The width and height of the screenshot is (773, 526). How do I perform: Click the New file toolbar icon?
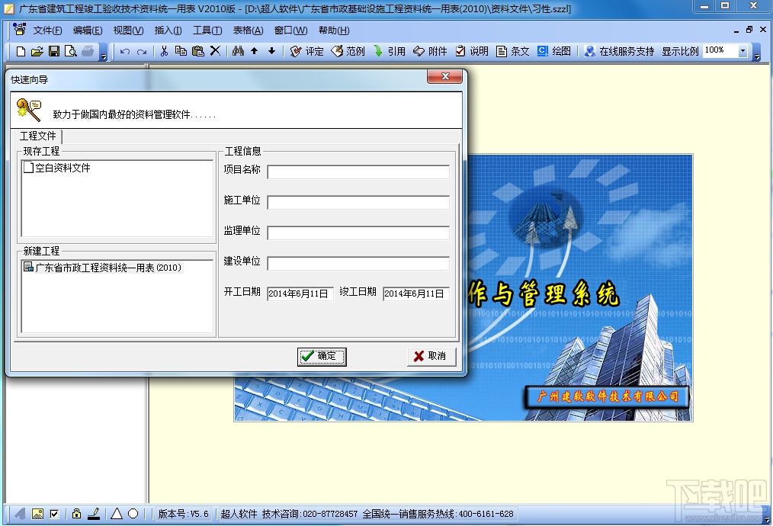pos(21,51)
